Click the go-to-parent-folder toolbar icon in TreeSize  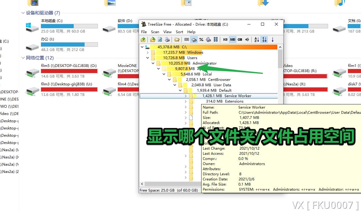click(143, 40)
